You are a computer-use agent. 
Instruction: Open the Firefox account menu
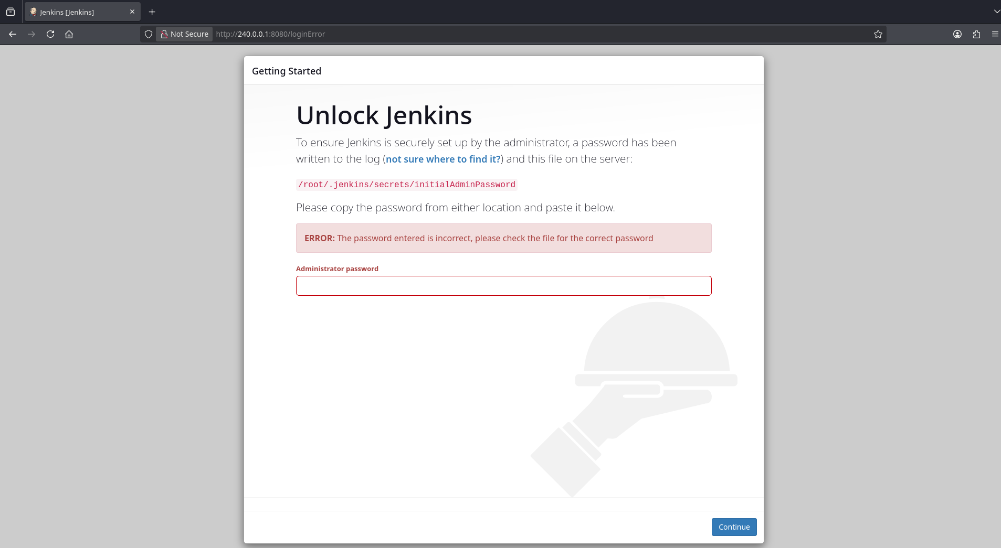click(957, 34)
